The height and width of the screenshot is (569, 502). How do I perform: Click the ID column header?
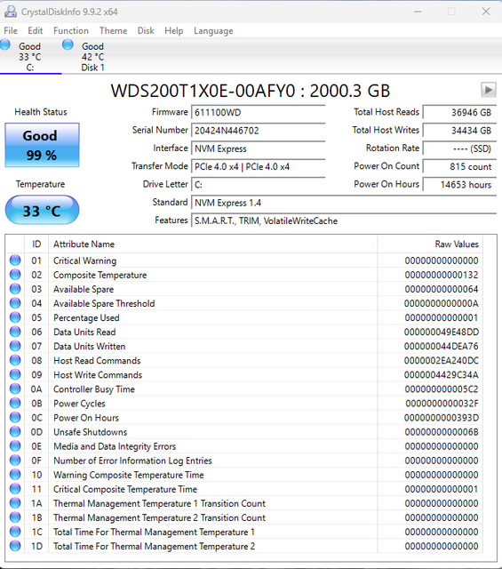point(36,244)
